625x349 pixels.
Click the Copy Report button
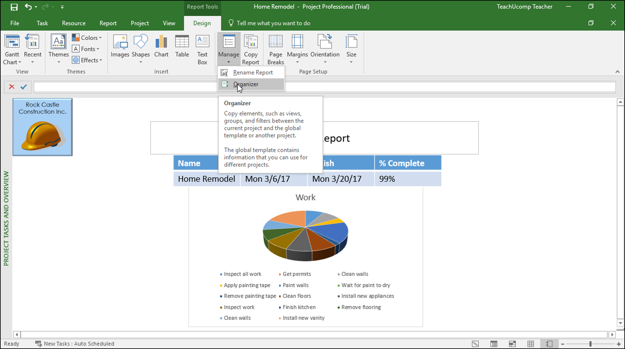click(250, 49)
